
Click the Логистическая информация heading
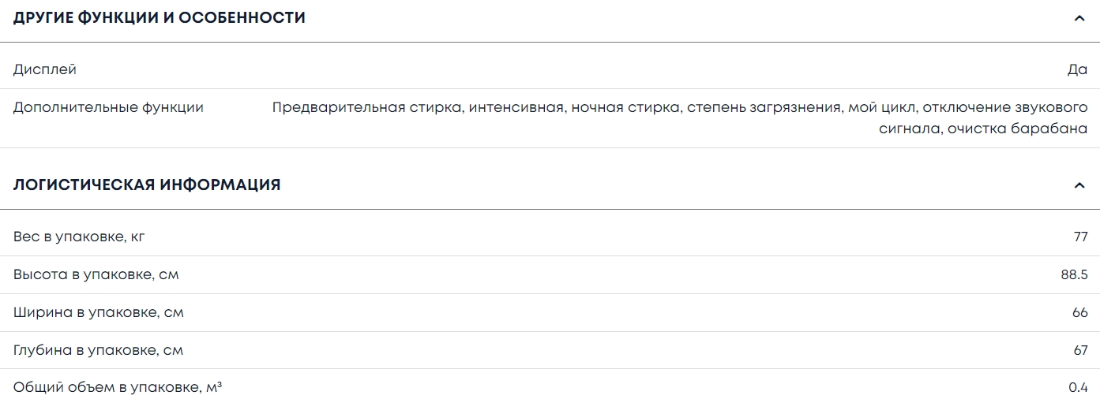(147, 185)
